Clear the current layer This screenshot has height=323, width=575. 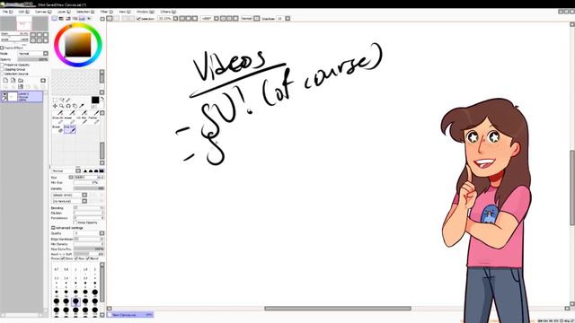21,86
